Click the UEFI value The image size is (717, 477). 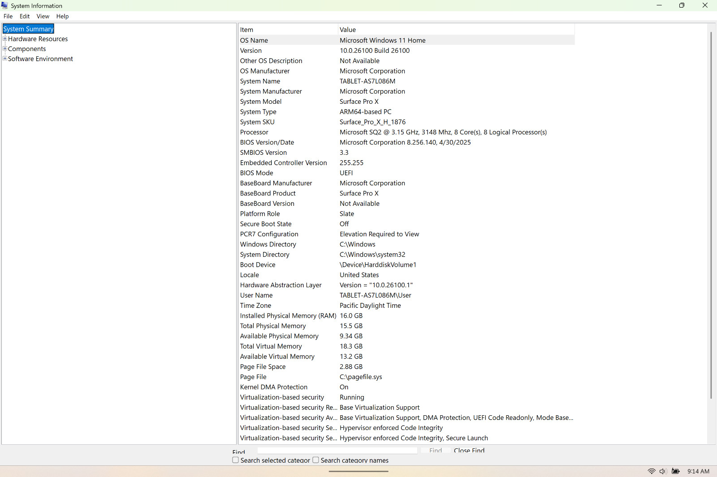pyautogui.click(x=346, y=173)
